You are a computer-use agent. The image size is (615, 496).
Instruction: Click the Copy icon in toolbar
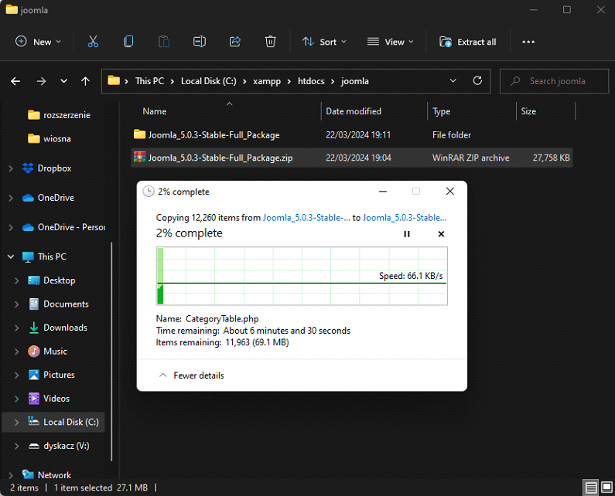click(128, 42)
